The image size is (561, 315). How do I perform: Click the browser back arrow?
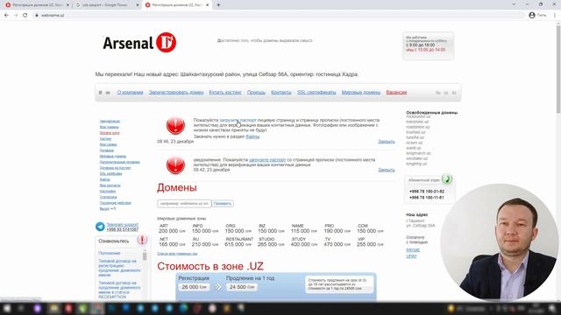(x=6, y=16)
